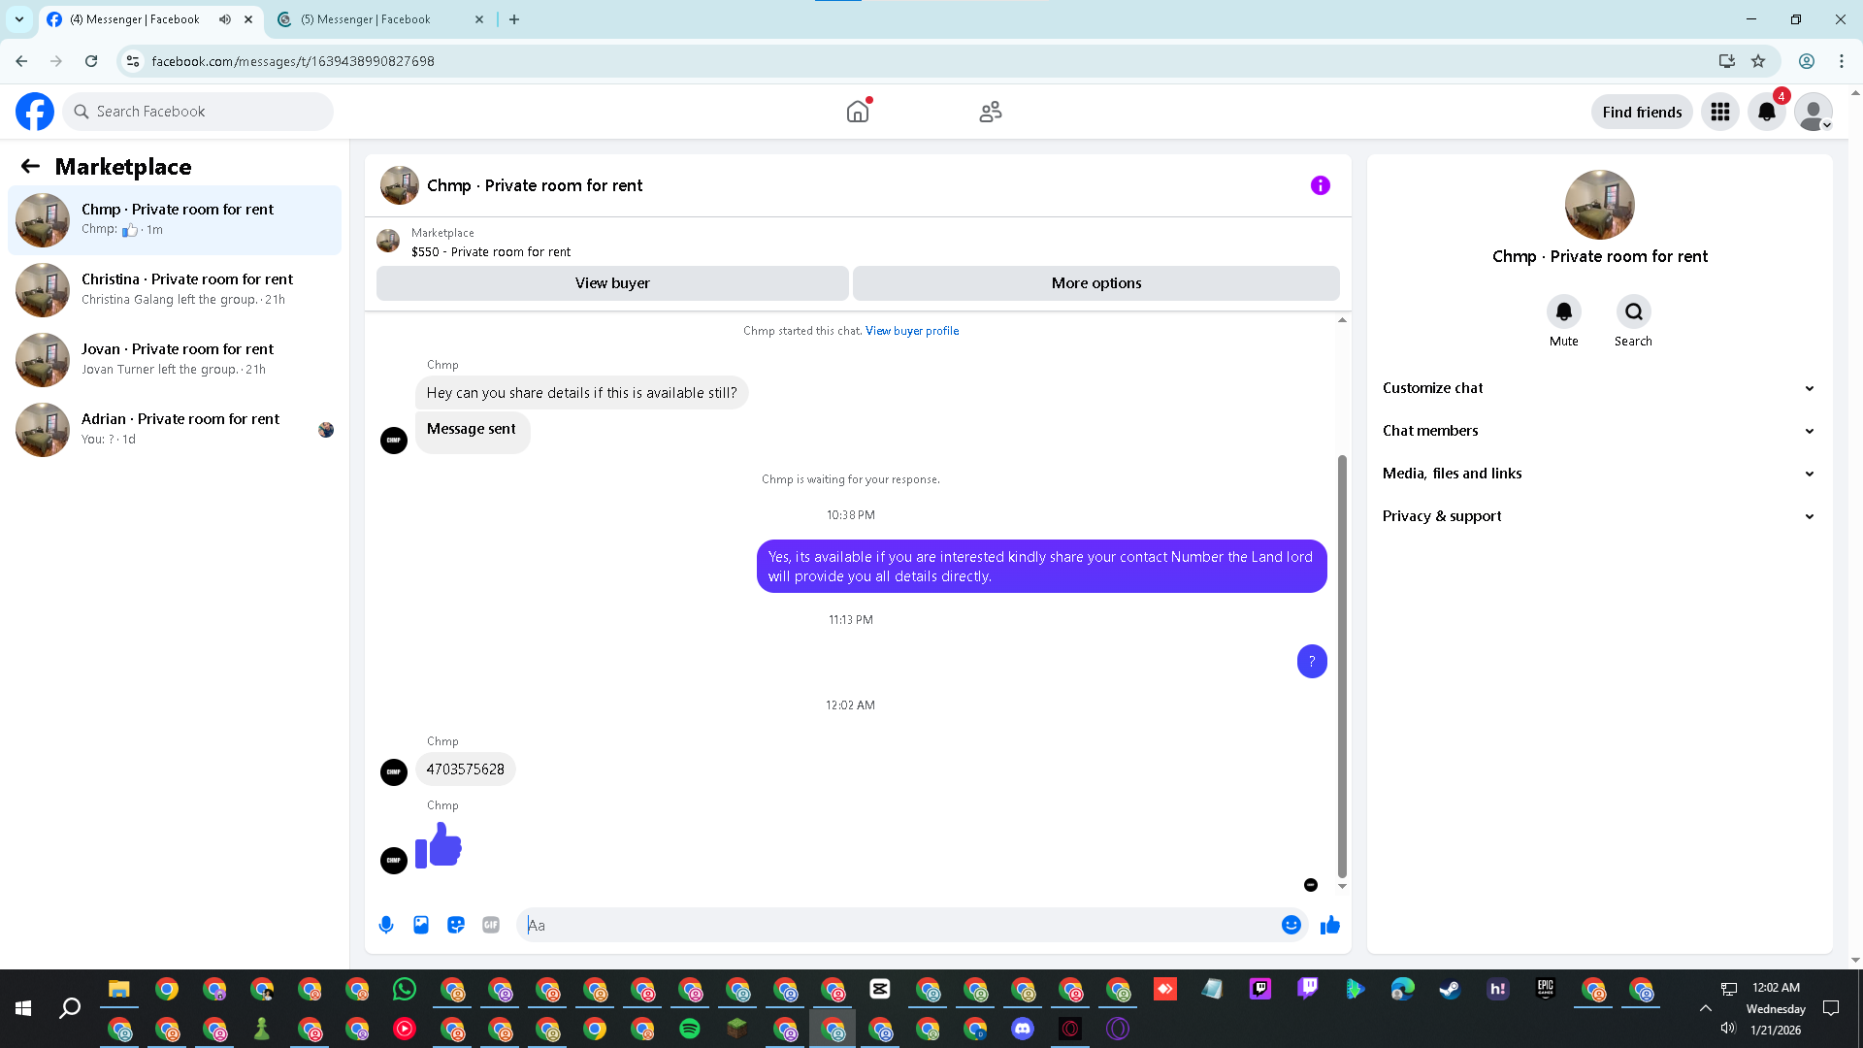The height and width of the screenshot is (1048, 1863).
Task: Open Spotify from the taskbar
Action: point(690,1029)
